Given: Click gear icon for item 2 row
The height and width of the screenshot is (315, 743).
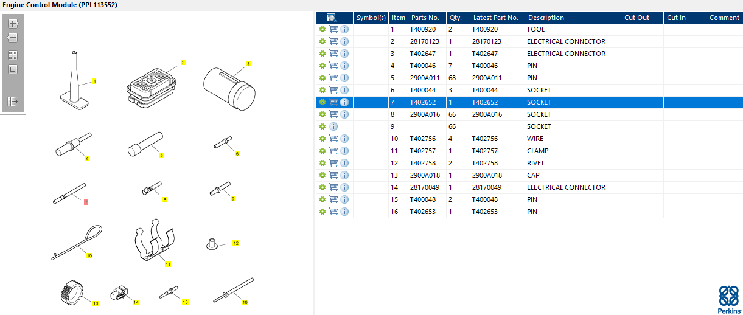Looking at the screenshot, I should click(323, 41).
